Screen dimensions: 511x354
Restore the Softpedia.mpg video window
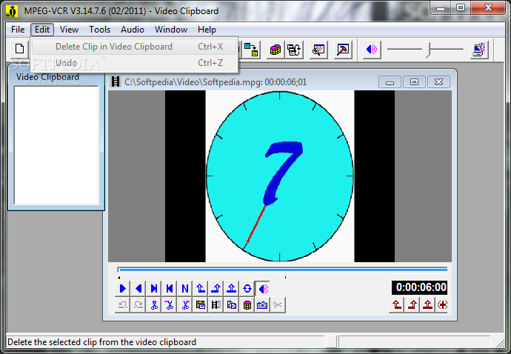click(x=414, y=81)
